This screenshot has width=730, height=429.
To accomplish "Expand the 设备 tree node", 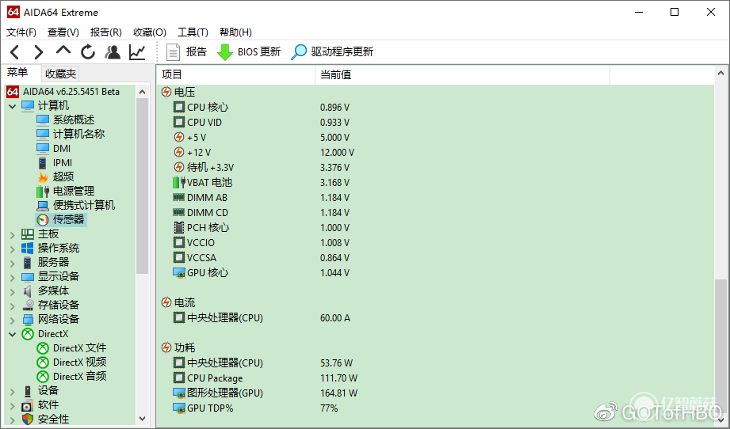I will coord(13,392).
